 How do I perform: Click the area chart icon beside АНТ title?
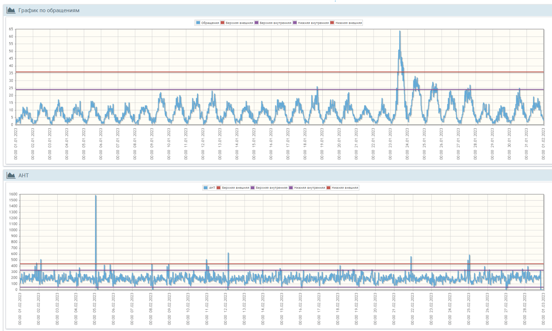click(11, 175)
